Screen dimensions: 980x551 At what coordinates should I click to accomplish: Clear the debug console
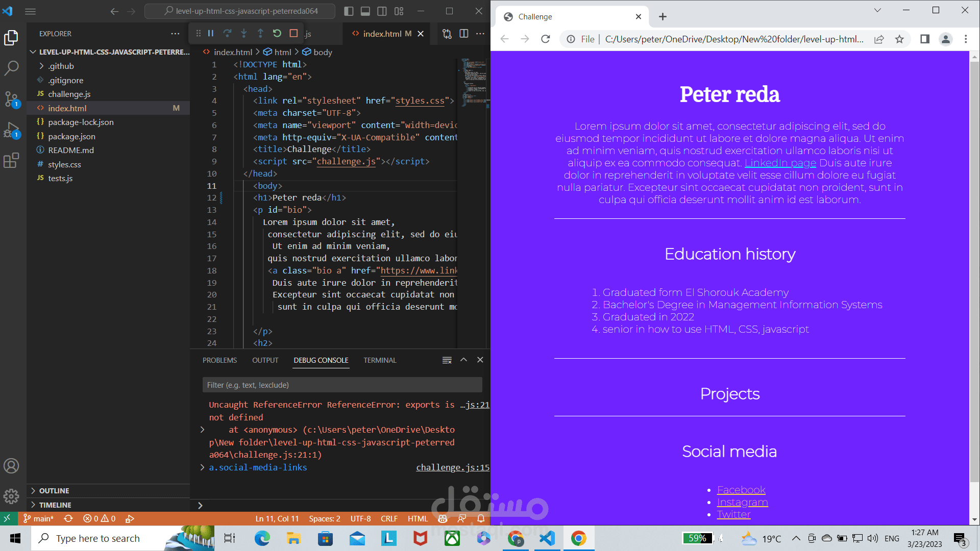[447, 360]
